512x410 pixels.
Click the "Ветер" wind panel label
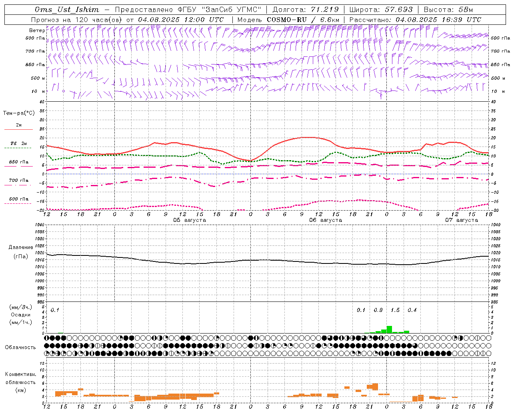(37, 30)
